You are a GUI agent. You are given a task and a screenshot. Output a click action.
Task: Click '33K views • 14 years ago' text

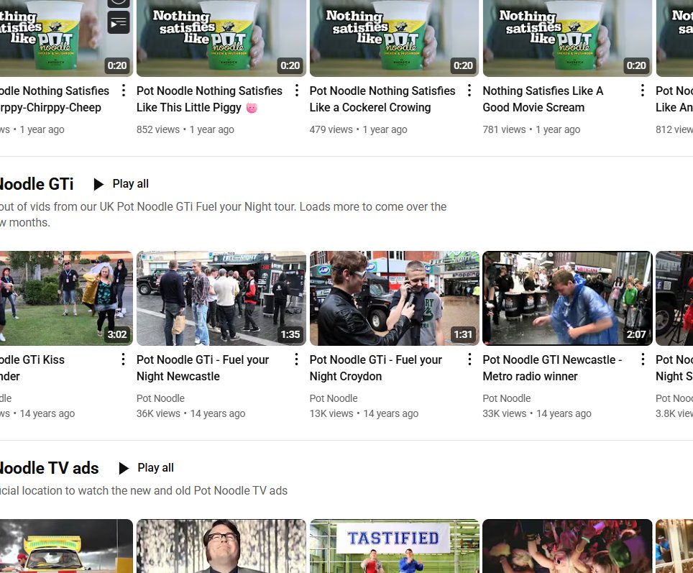(x=537, y=413)
